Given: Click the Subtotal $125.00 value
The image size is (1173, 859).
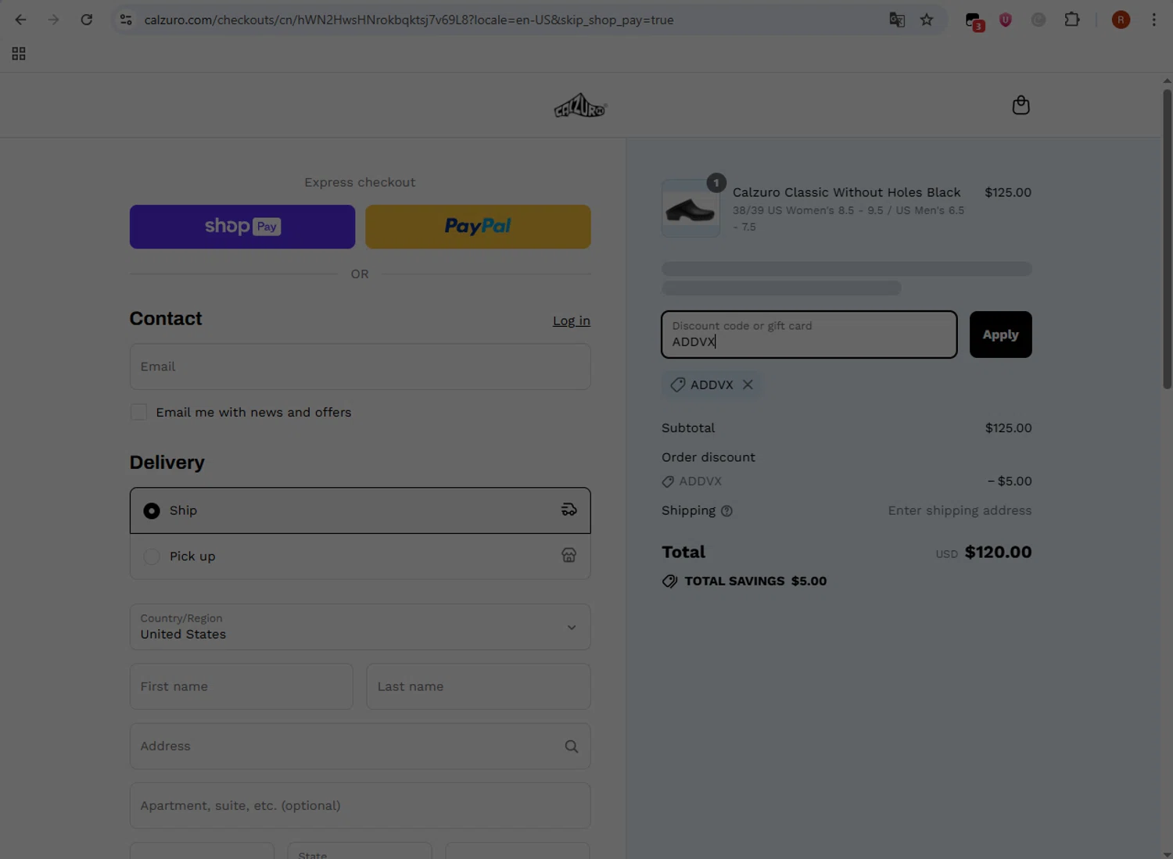Looking at the screenshot, I should click(1008, 428).
